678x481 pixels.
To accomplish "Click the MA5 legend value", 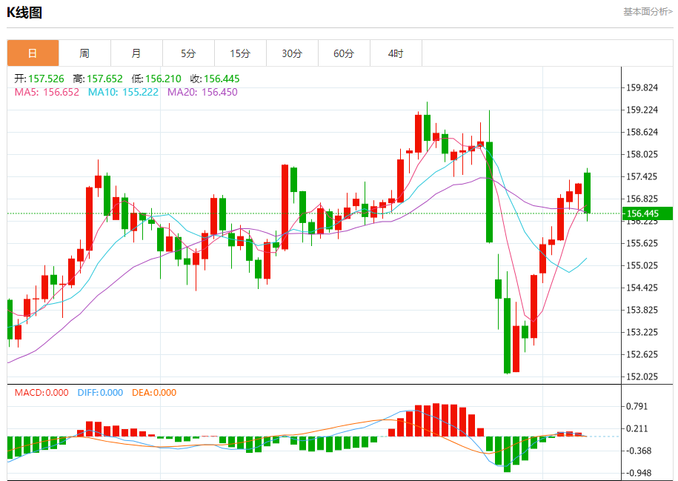I will [61, 92].
